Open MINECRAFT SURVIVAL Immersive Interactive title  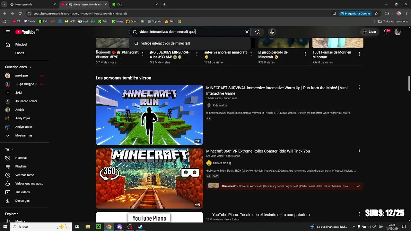(277, 90)
